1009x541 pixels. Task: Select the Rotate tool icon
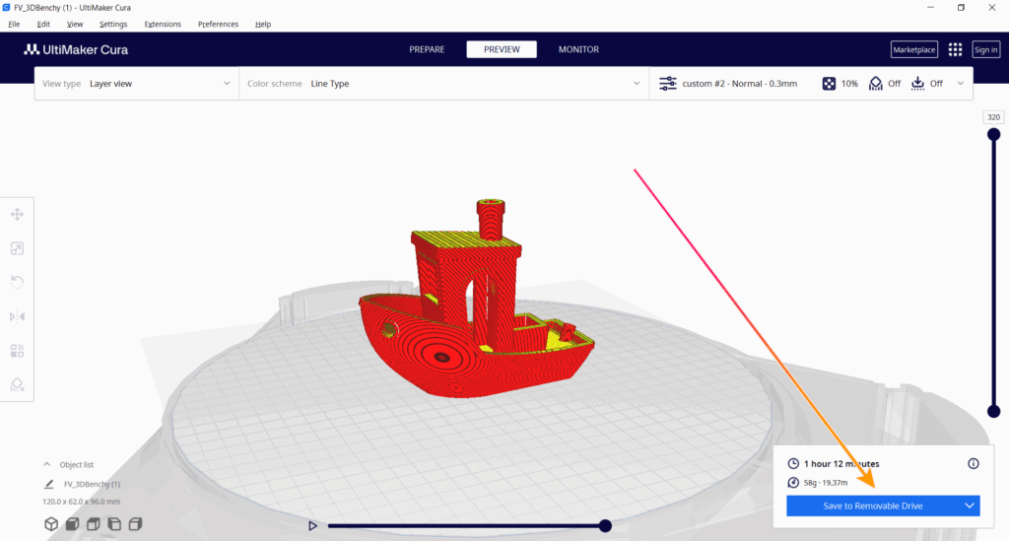pyautogui.click(x=18, y=282)
